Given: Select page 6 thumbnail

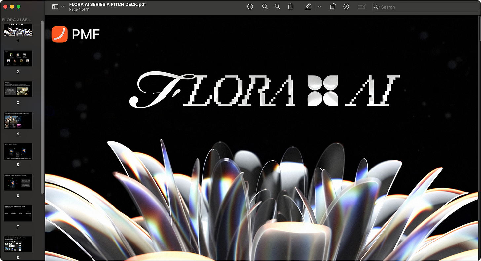Looking at the screenshot, I should pyautogui.click(x=18, y=182).
